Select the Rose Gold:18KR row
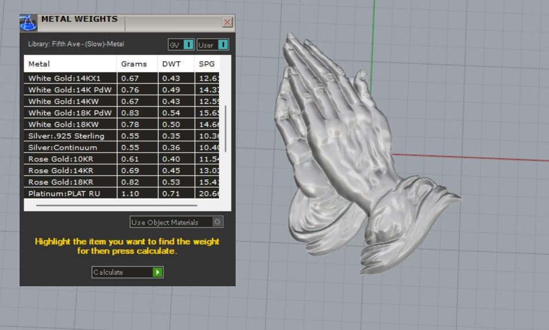 tap(122, 182)
